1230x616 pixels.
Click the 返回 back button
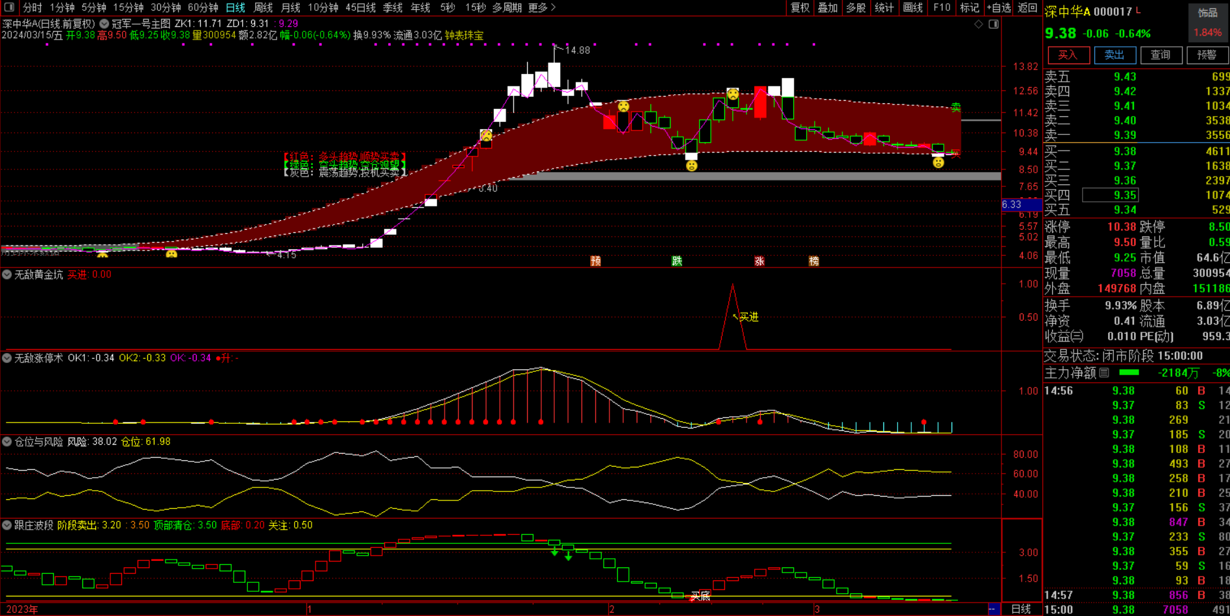1027,8
